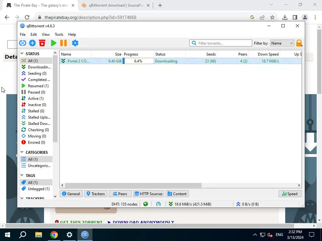Screen dimensions: 322x241
Task: Open the Help menu
Action: (72, 35)
